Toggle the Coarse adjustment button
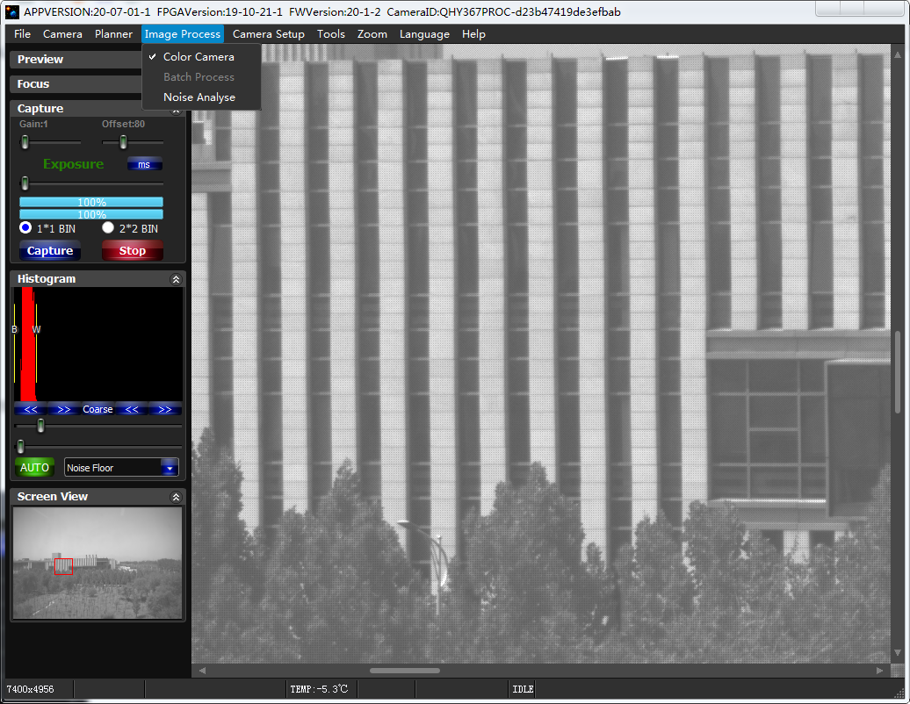This screenshot has height=704, width=910. (97, 409)
